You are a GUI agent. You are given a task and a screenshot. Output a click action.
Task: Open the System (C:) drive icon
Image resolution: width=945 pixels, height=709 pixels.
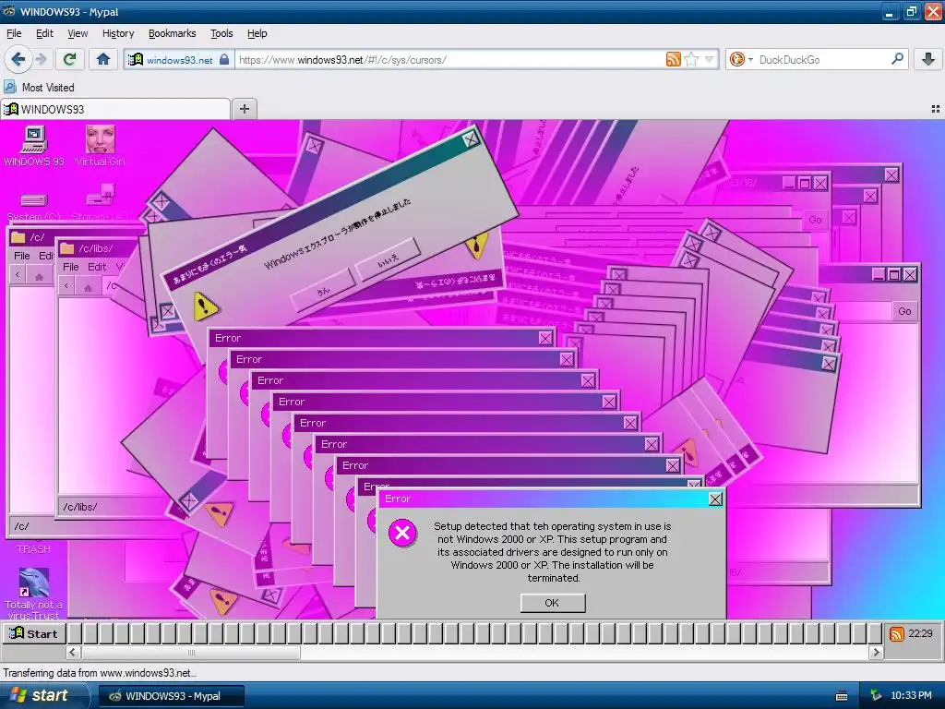(34, 207)
